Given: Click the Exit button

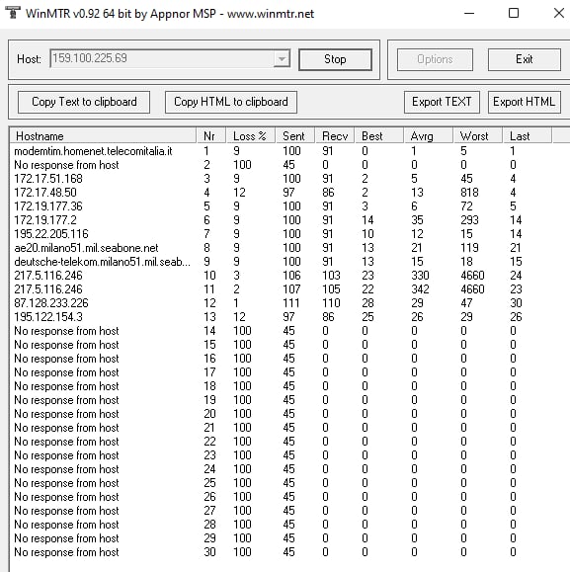Looking at the screenshot, I should [x=524, y=59].
